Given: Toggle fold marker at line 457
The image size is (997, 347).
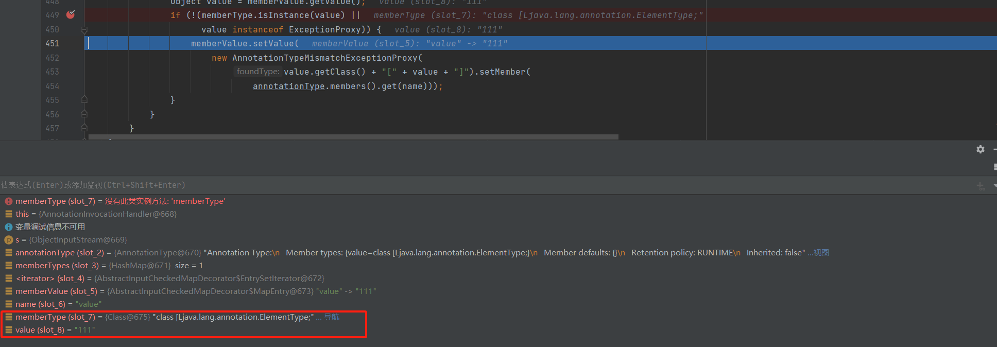Looking at the screenshot, I should 84,128.
